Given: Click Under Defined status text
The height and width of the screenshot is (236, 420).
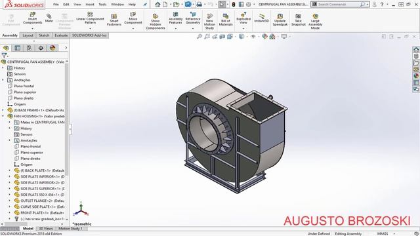Looking at the screenshot, I should 318,233.
